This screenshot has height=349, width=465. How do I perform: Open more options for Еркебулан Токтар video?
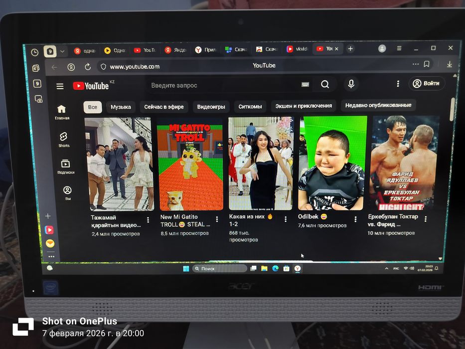click(x=426, y=219)
